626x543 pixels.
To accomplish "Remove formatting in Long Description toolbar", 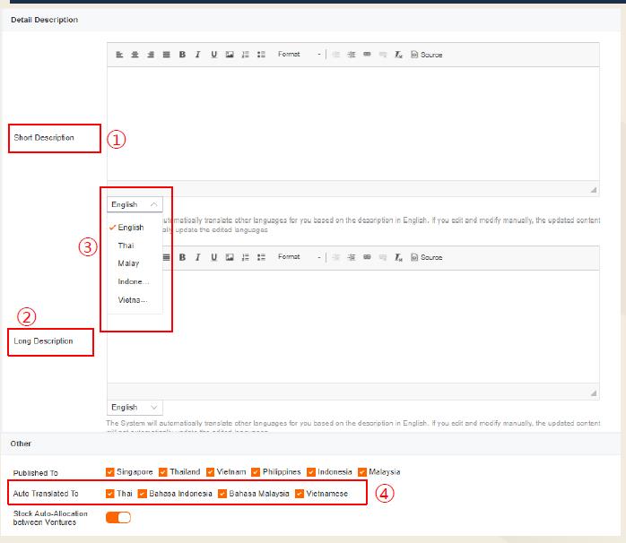I will click(x=398, y=257).
